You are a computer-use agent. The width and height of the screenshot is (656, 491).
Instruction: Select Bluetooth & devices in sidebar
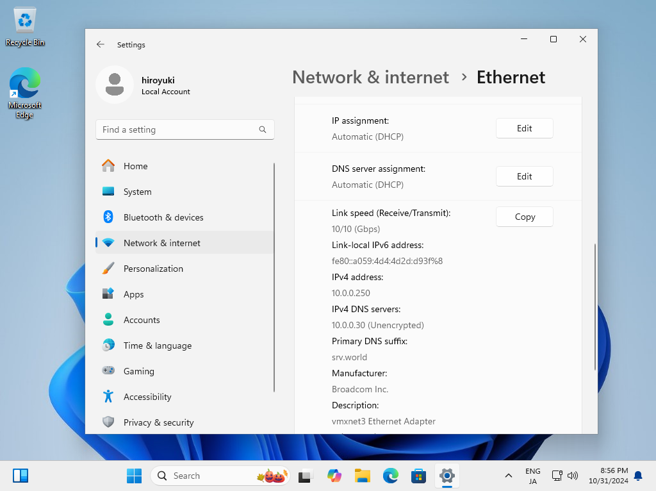(163, 217)
